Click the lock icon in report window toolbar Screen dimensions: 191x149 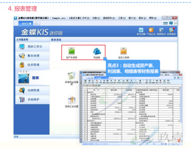[x=140, y=81]
